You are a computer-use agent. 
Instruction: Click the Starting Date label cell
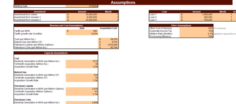click(x=40, y=6)
